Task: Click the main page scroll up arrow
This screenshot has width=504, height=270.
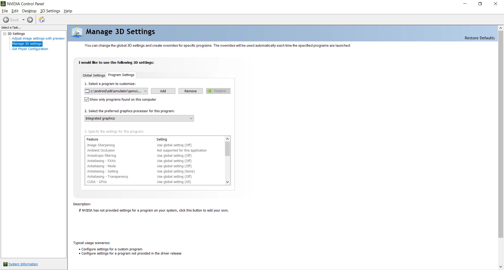Action: click(x=501, y=28)
